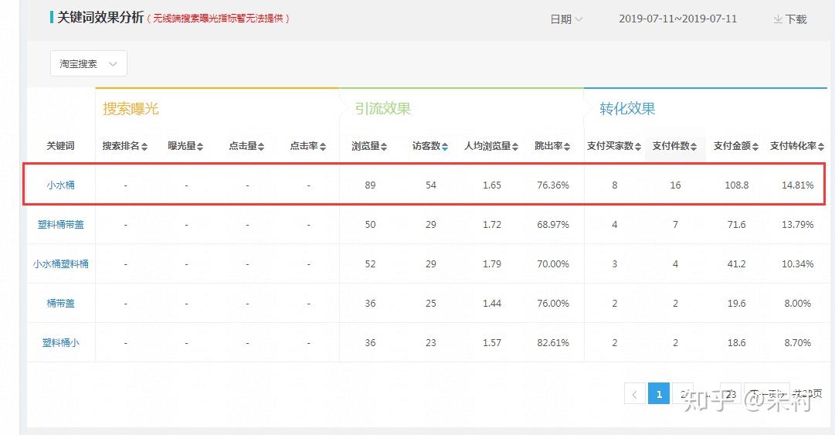This screenshot has height=435, width=835.
Task: Open keyword link 塑料桶带盖
Action: [61, 225]
